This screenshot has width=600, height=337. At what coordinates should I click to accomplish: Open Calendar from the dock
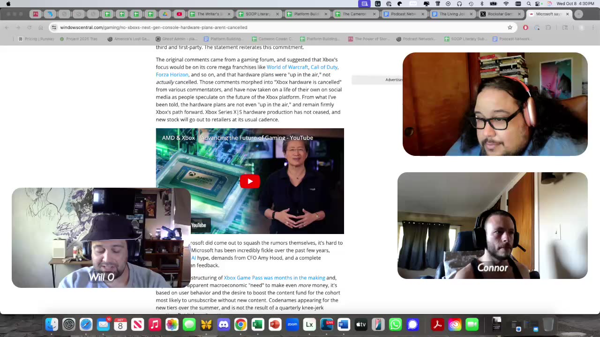(120, 324)
